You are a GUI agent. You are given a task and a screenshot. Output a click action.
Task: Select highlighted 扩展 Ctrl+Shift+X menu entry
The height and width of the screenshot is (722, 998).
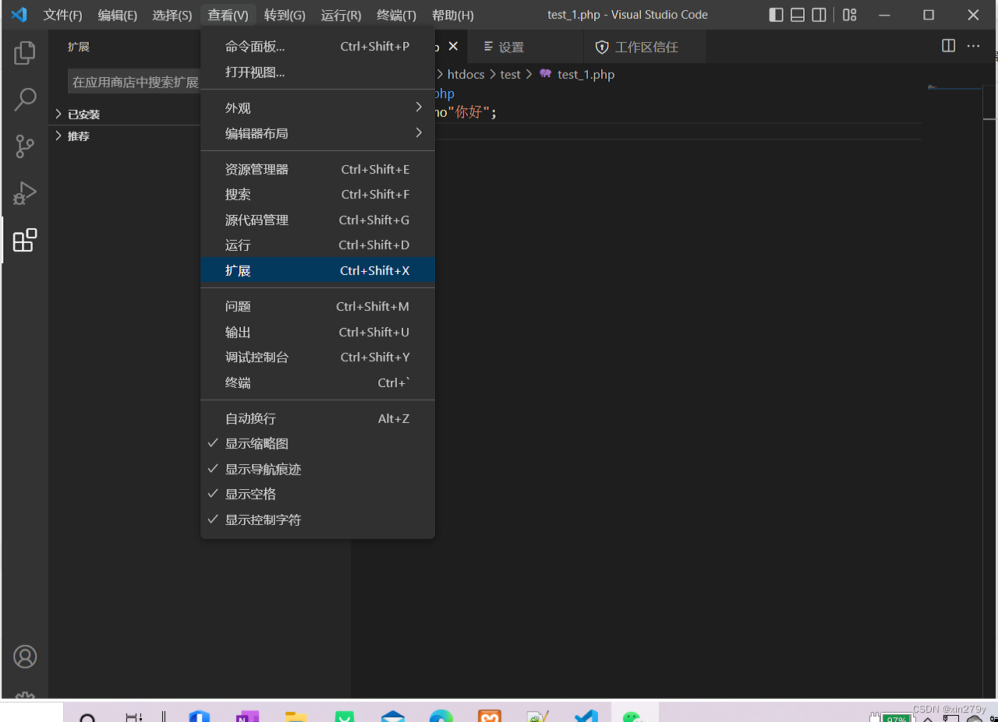pyautogui.click(x=317, y=270)
